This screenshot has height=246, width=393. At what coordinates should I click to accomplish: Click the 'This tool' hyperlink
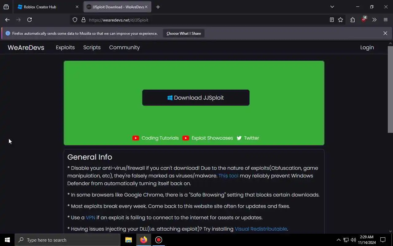[228, 176]
